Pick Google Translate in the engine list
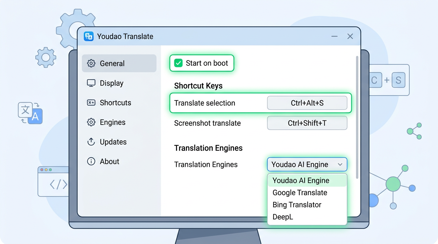This screenshot has width=438, height=244. coord(307,193)
